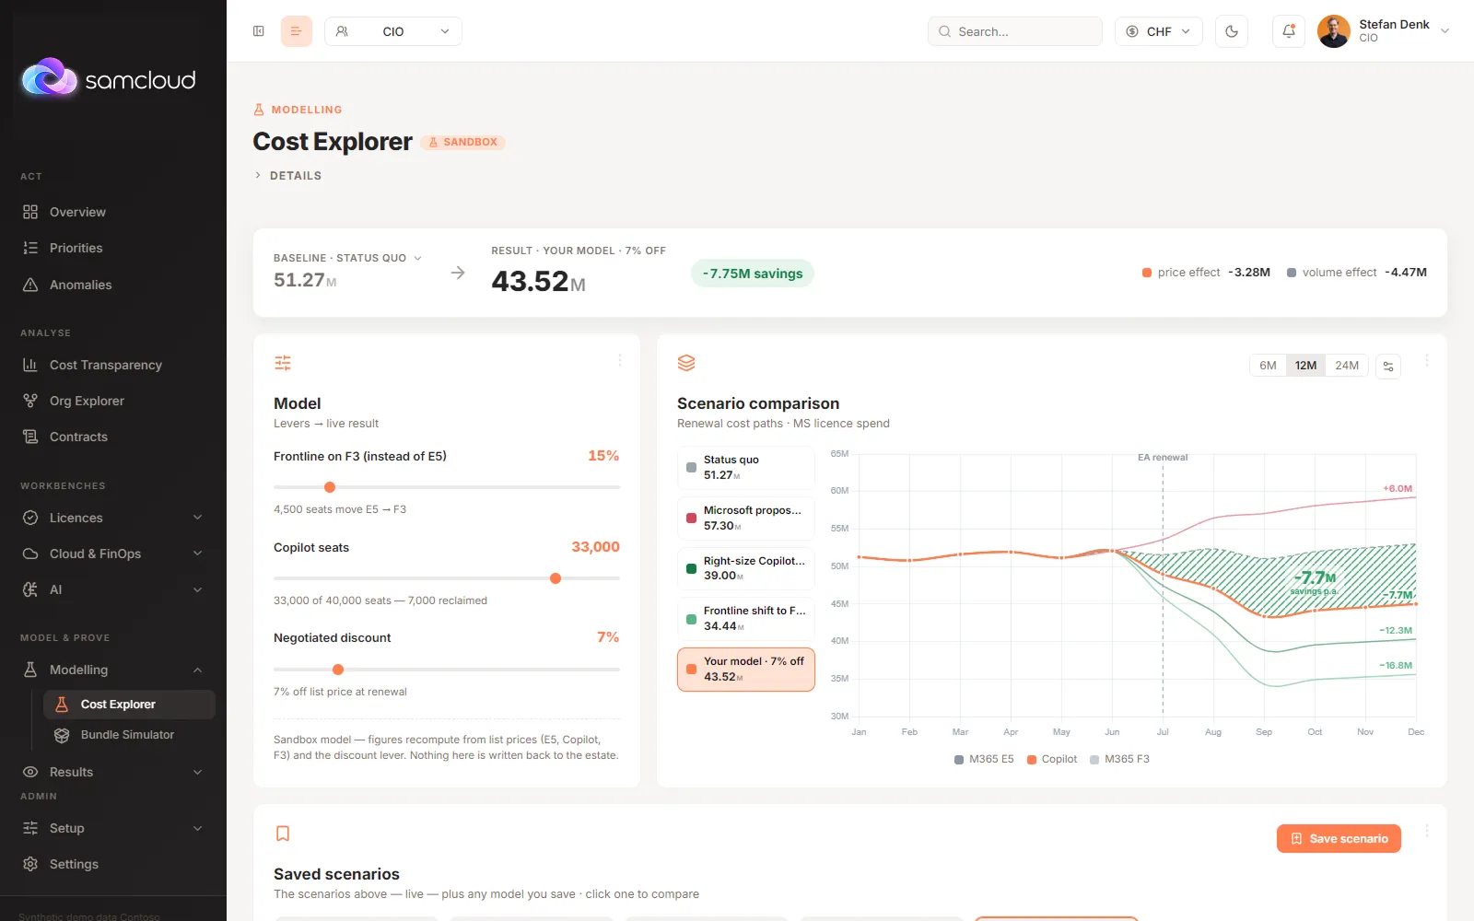The image size is (1474, 921).
Task: Switch chart to 12M range
Action: pyautogui.click(x=1305, y=366)
